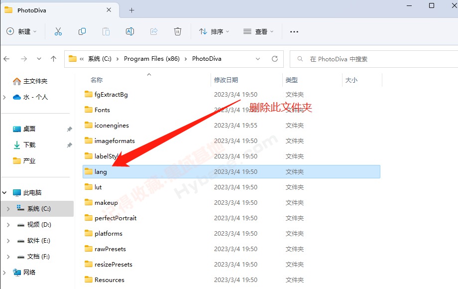Open a new tab with plus button

pos(132,10)
